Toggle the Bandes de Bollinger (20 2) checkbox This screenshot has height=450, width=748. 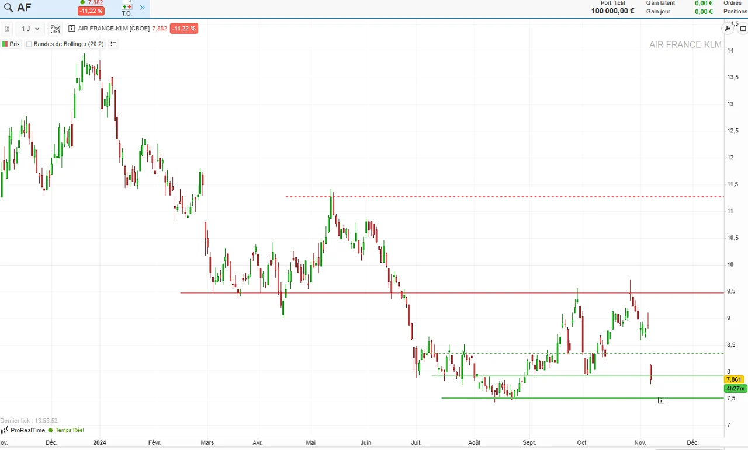click(29, 44)
